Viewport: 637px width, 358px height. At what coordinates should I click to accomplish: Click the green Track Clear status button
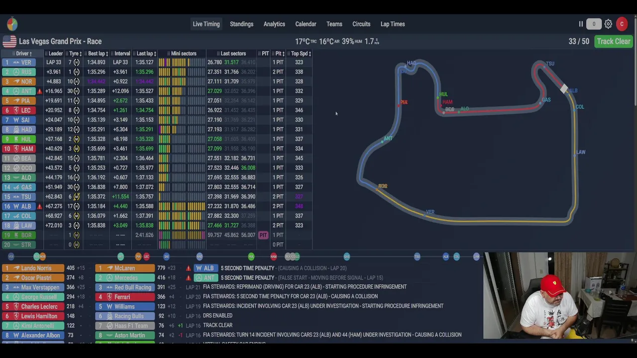(x=614, y=41)
